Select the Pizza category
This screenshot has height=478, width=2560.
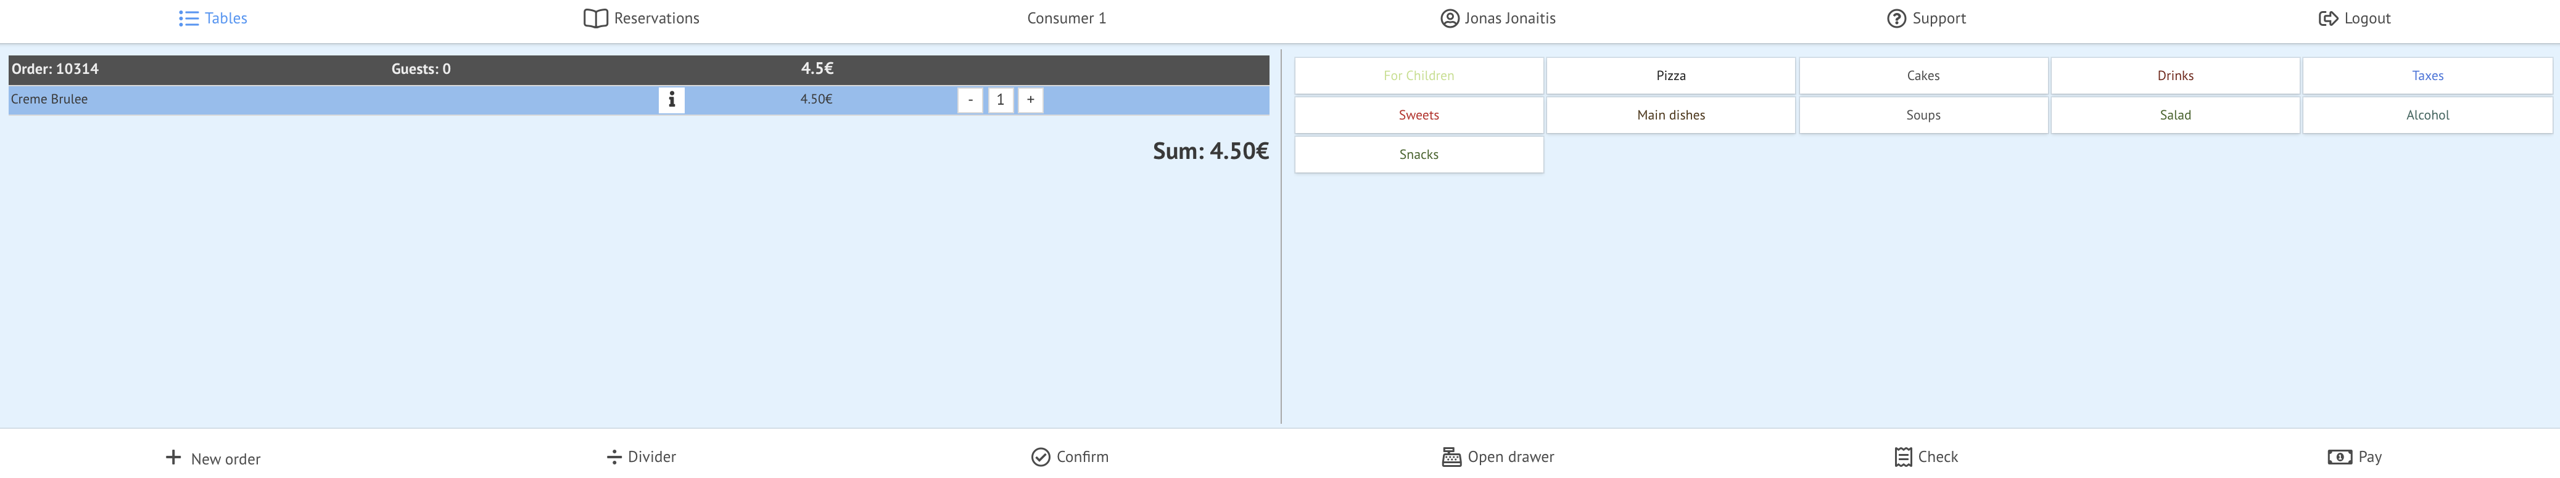[1670, 75]
